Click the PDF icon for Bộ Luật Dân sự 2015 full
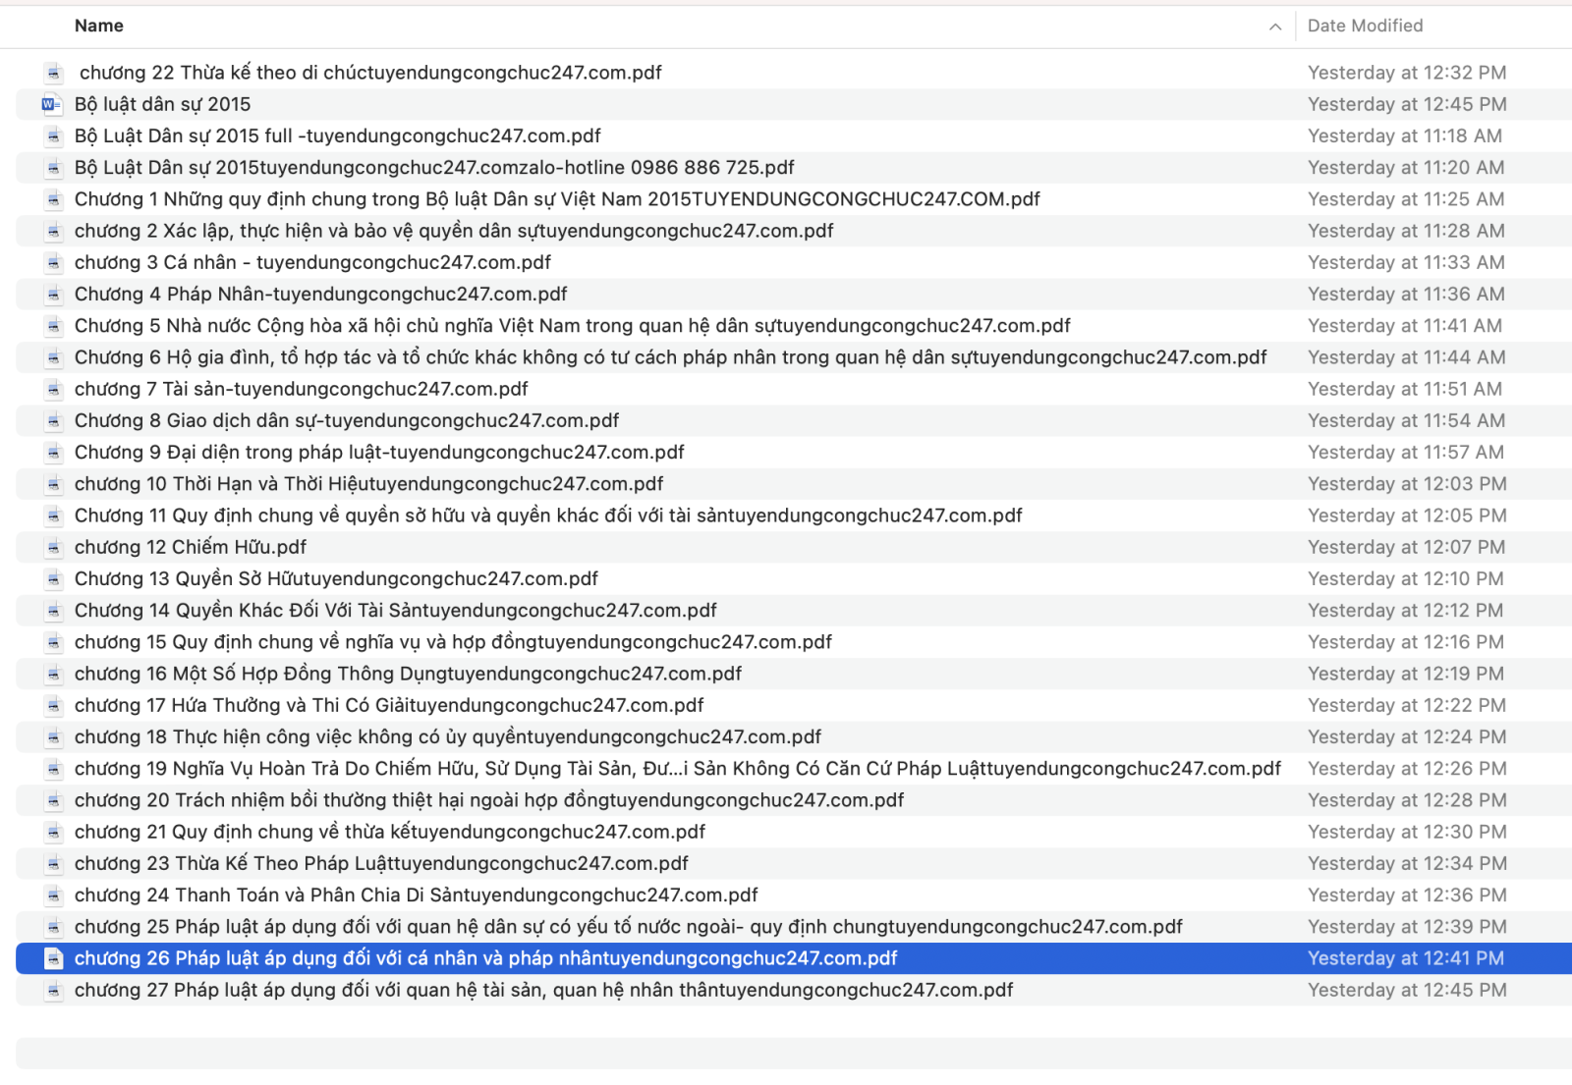The height and width of the screenshot is (1085, 1572). (x=54, y=136)
